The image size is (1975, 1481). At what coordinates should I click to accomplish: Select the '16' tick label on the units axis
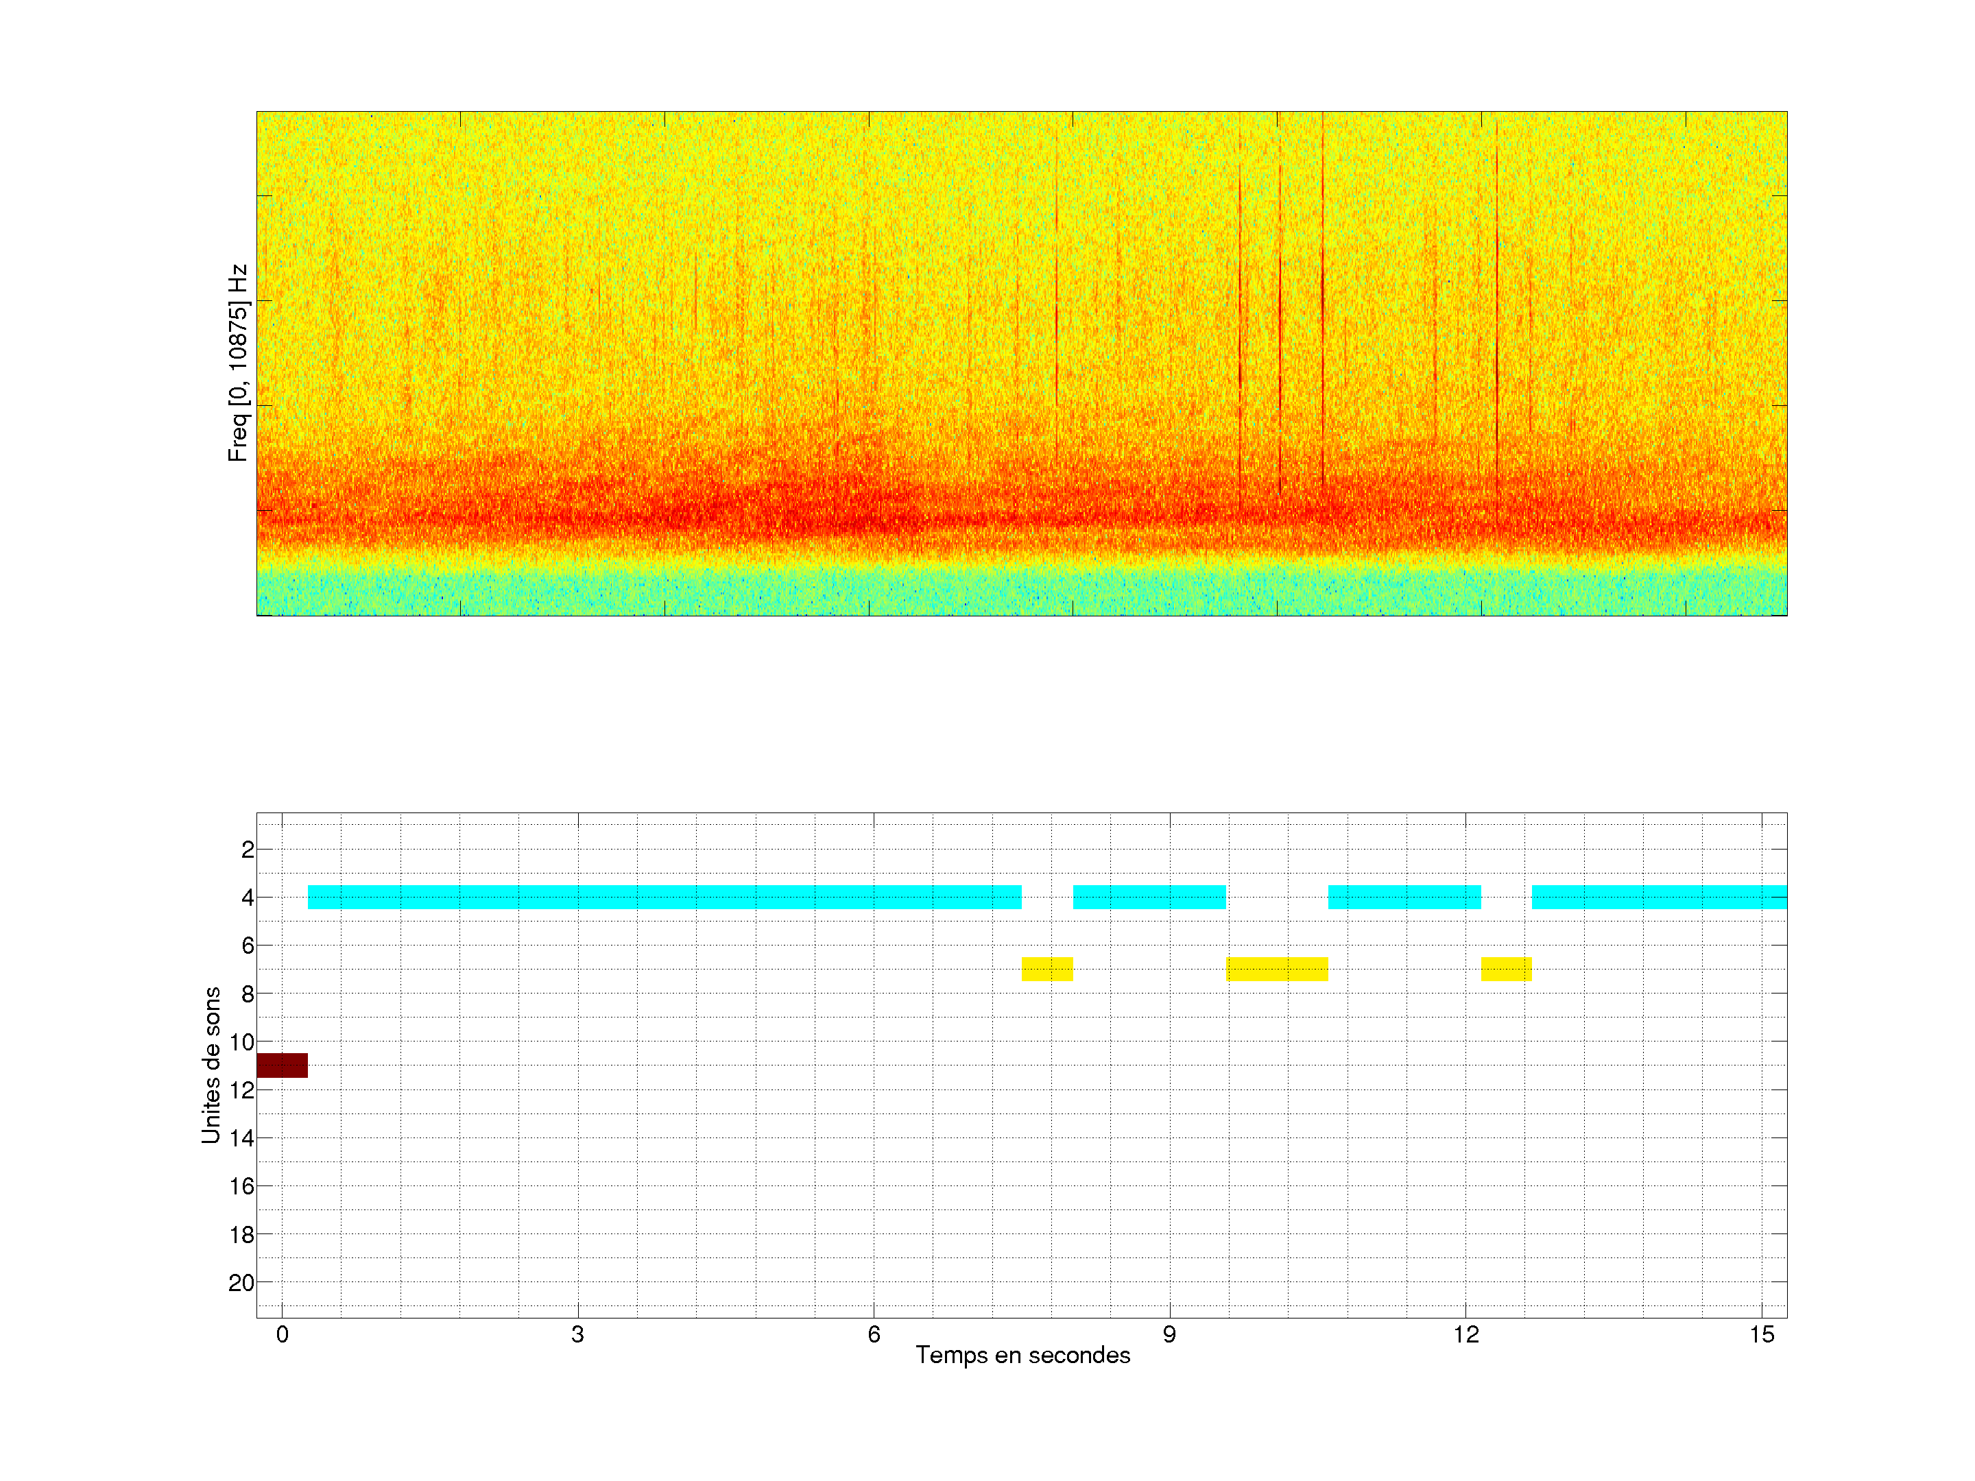pos(242,1186)
